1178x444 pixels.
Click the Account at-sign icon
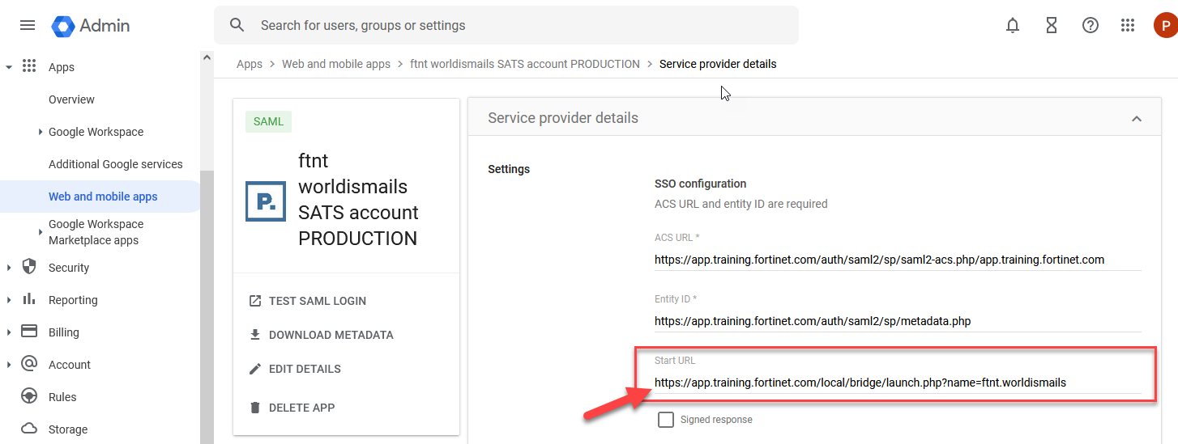pos(29,364)
